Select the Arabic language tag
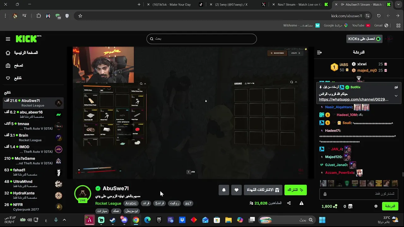This screenshot has height=227, width=404. pos(131,203)
